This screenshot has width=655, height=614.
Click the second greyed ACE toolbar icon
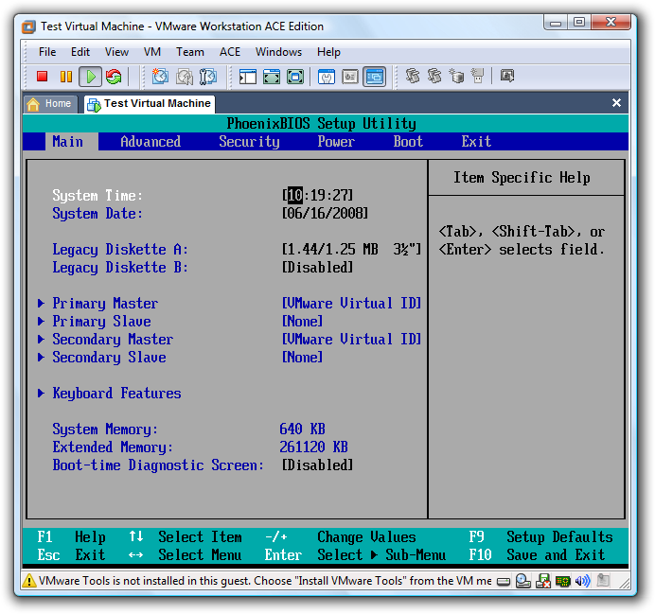coord(434,76)
